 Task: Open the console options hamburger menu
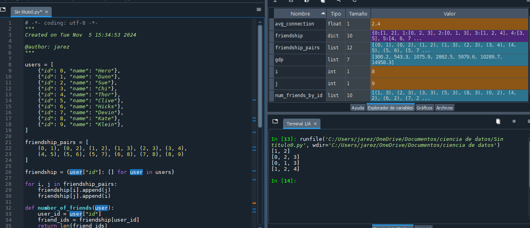click(528, 121)
